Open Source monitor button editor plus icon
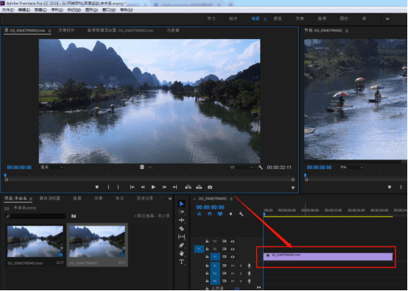 pyautogui.click(x=293, y=187)
